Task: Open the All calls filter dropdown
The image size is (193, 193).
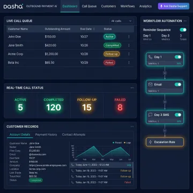Action: pyautogui.click(x=121, y=21)
